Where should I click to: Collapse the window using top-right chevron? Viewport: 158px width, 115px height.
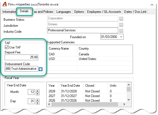(x=152, y=5)
